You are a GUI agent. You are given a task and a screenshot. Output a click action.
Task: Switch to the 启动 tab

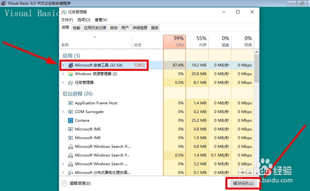pos(114,28)
